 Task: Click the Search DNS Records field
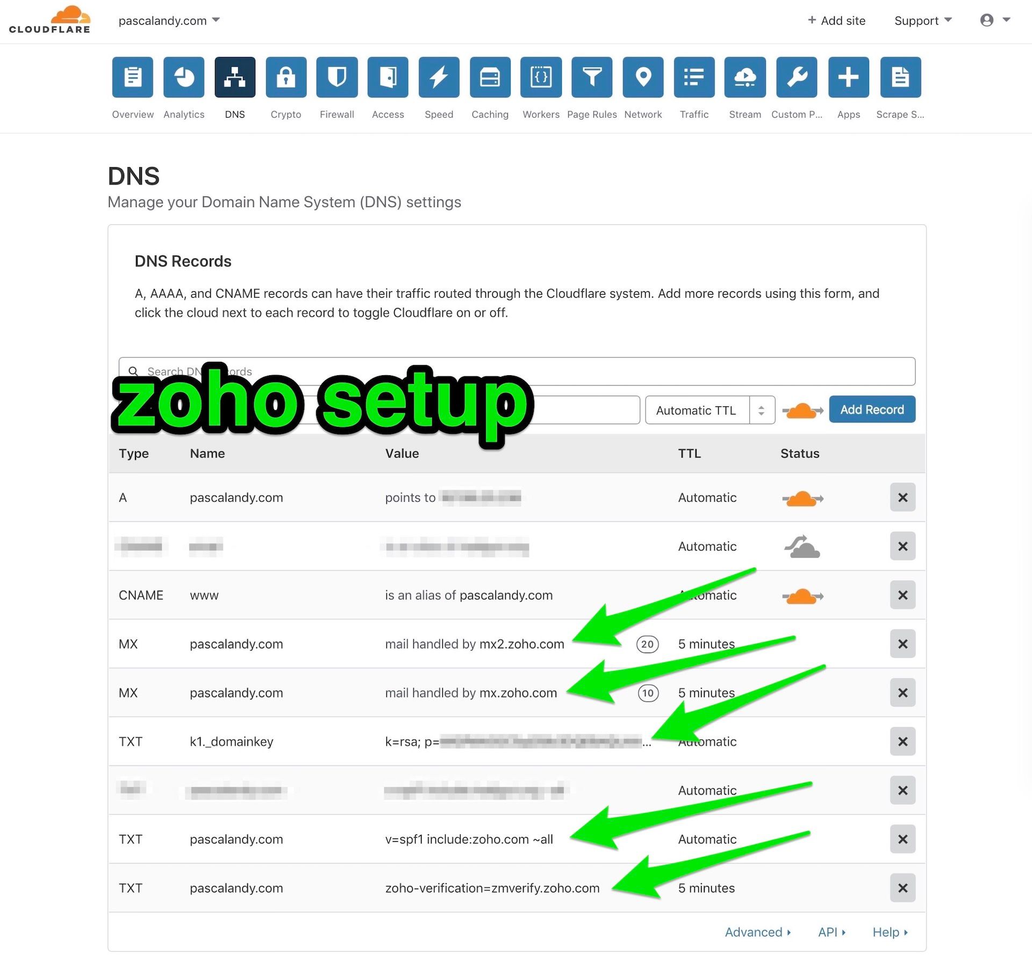point(517,370)
